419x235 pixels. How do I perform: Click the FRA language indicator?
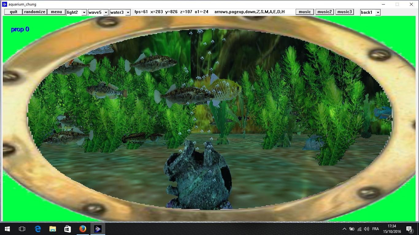pos(376,229)
